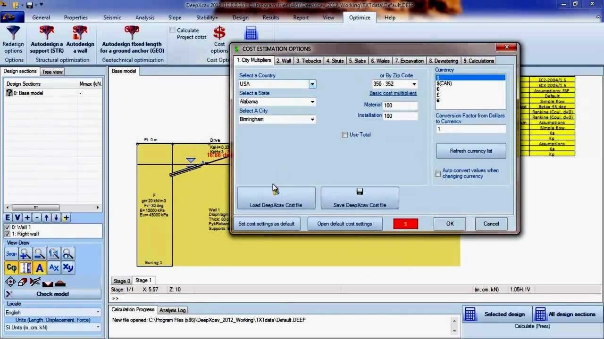
Task: Open the Analysis ribbon tab
Action: (145, 17)
